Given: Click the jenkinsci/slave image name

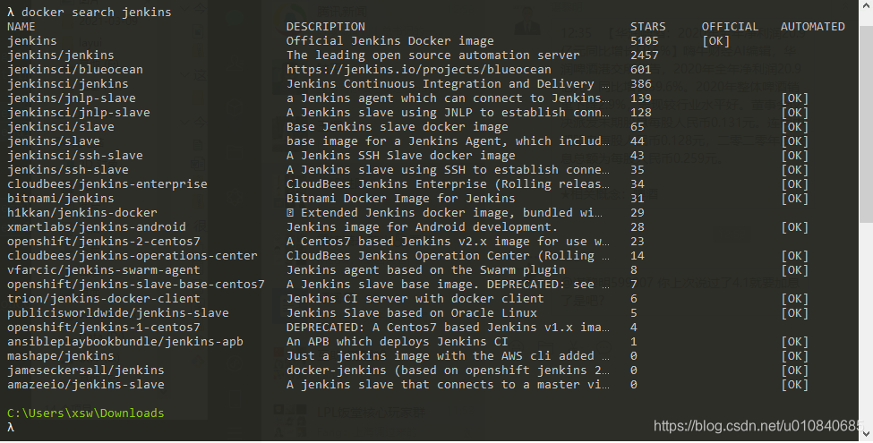Looking at the screenshot, I should 61,127.
